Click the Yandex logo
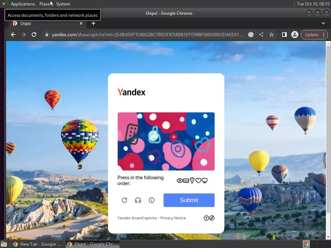Image resolution: width=331 pixels, height=248 pixels. point(131,92)
